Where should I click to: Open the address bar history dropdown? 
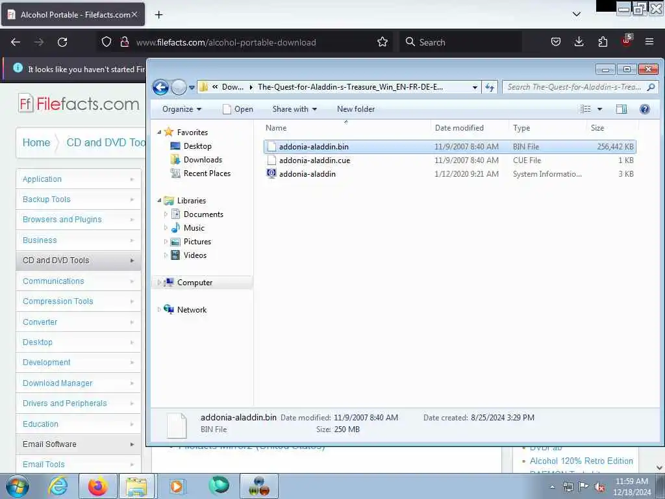(x=475, y=88)
